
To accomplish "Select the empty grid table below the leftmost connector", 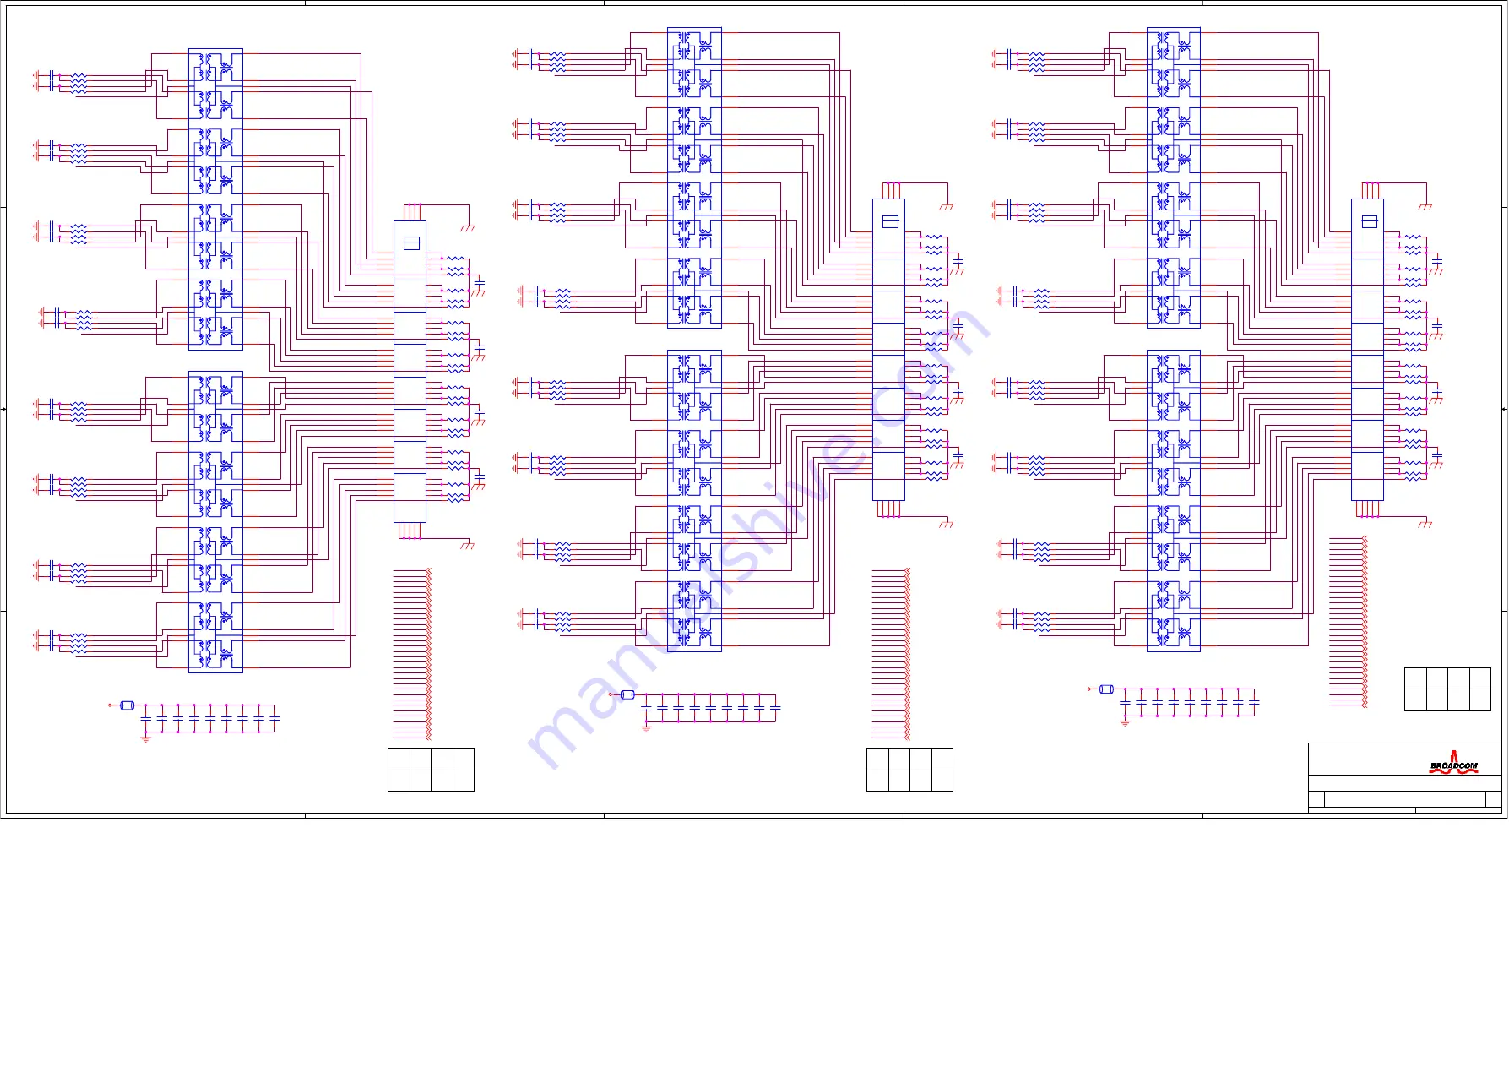I will 431,770.
